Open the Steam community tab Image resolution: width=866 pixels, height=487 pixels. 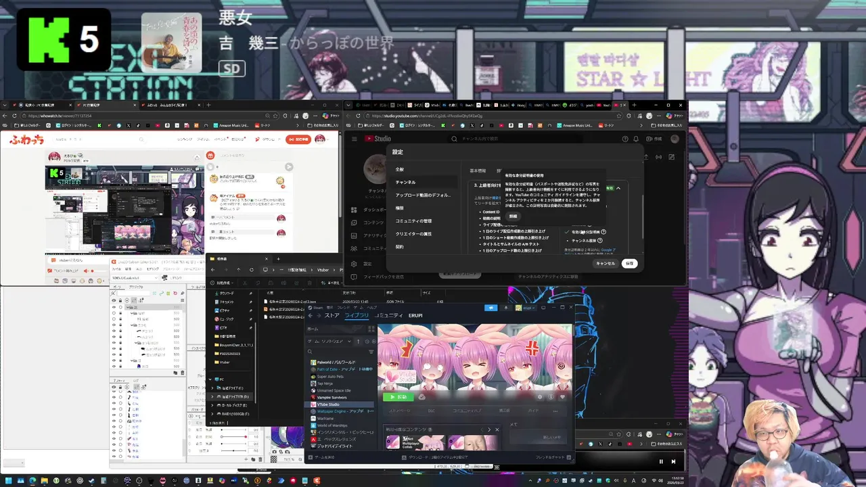point(389,315)
